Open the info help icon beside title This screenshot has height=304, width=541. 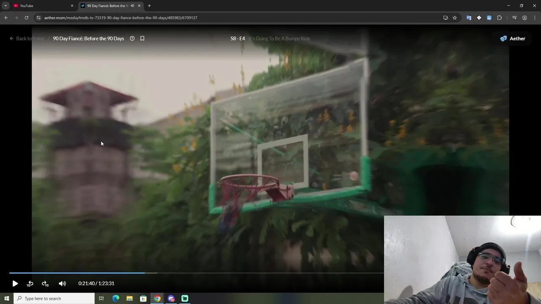click(x=132, y=38)
